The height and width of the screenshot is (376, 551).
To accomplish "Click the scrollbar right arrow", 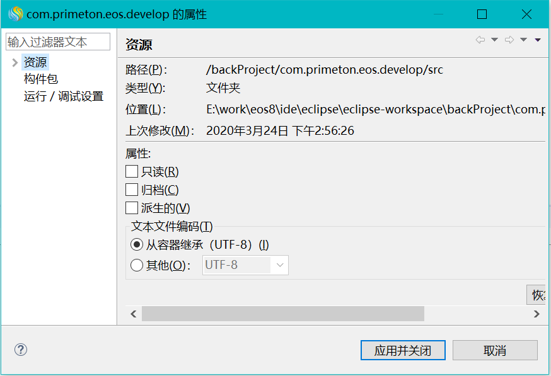I will point(536,314).
